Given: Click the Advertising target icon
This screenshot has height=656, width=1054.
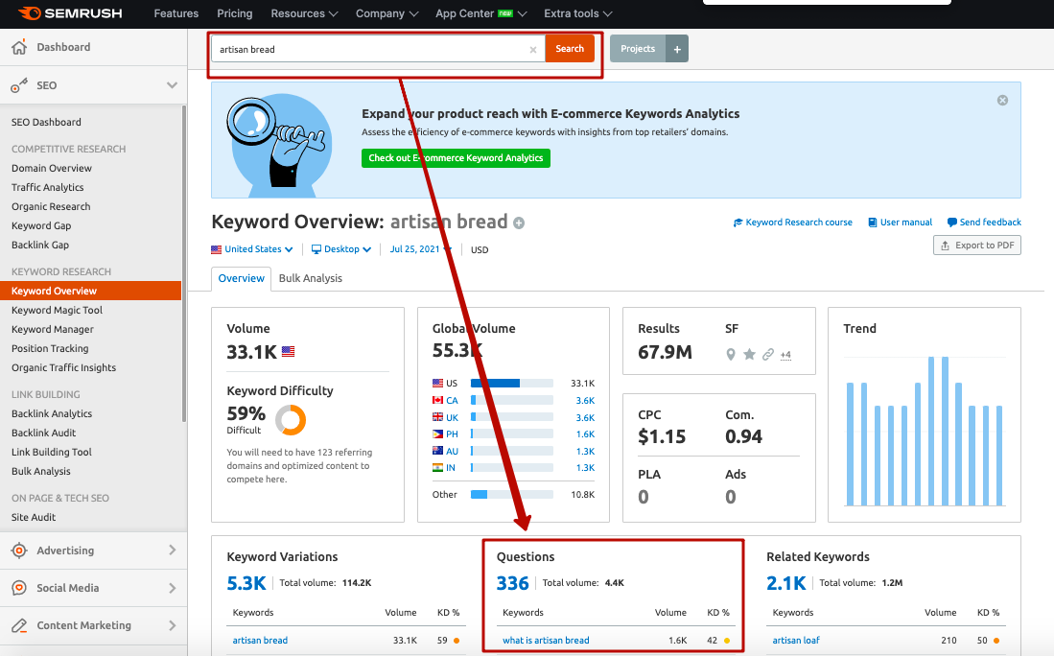Looking at the screenshot, I should [18, 551].
